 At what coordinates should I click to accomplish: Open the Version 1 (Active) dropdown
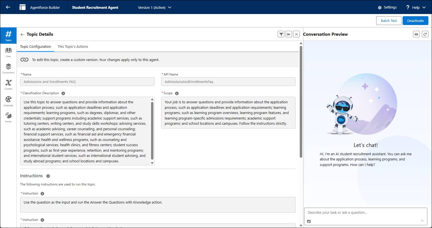coord(155,7)
